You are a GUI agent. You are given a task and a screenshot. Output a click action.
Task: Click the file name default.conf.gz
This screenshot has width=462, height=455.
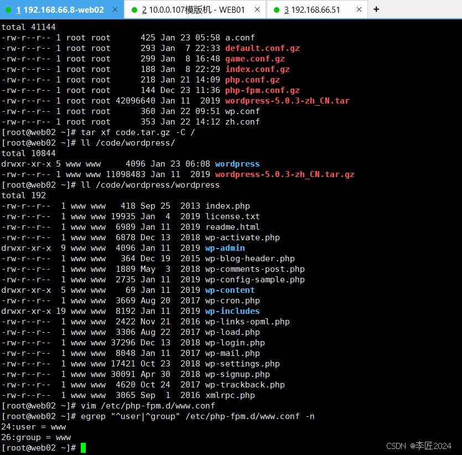pos(262,48)
